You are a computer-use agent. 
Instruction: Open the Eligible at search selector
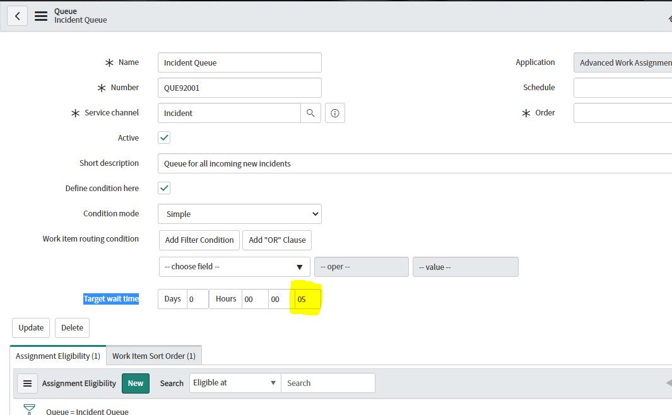coord(234,383)
